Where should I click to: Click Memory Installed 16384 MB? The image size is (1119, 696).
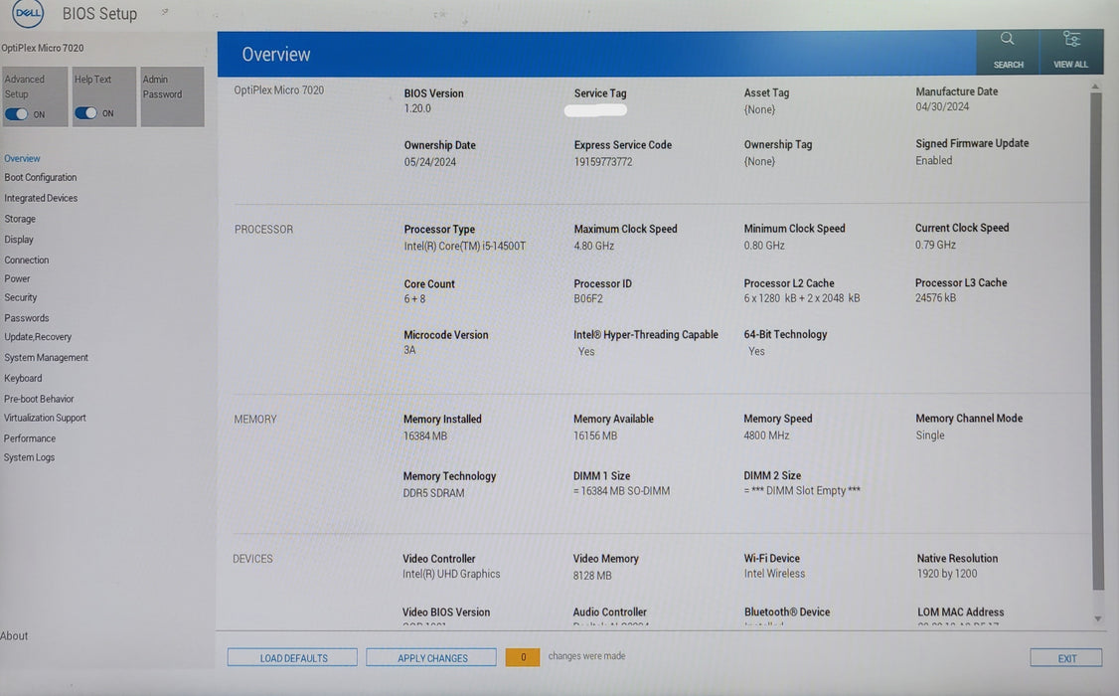(425, 435)
